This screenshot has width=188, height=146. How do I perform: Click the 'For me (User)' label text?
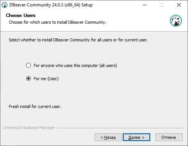[x=46, y=79]
